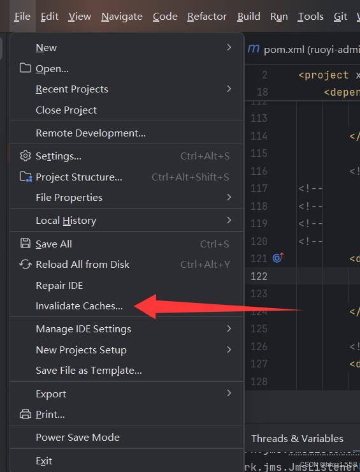
Task: Click line number 128 in gutter
Action: pyautogui.click(x=259, y=381)
